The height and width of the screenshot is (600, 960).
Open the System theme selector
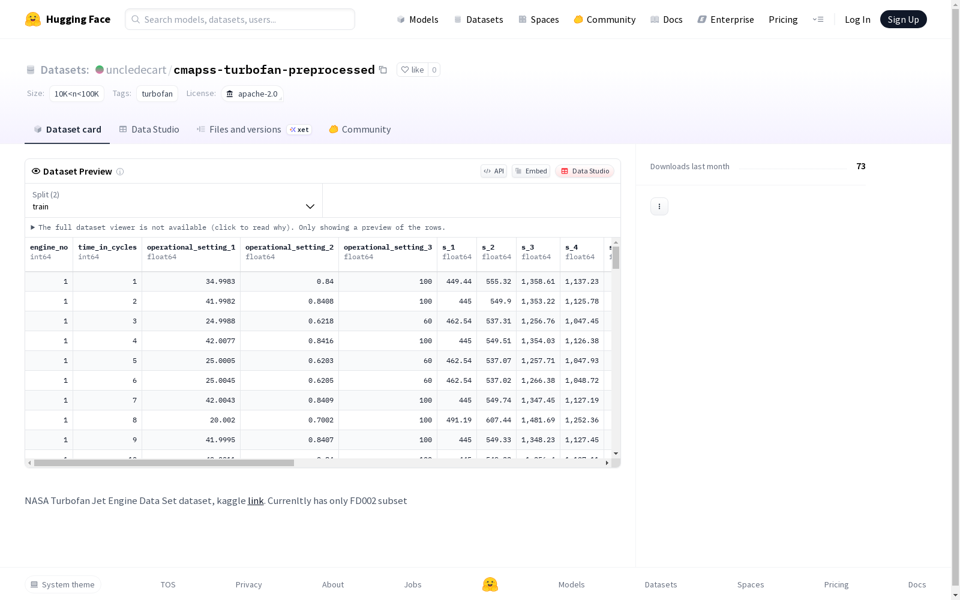tap(63, 584)
